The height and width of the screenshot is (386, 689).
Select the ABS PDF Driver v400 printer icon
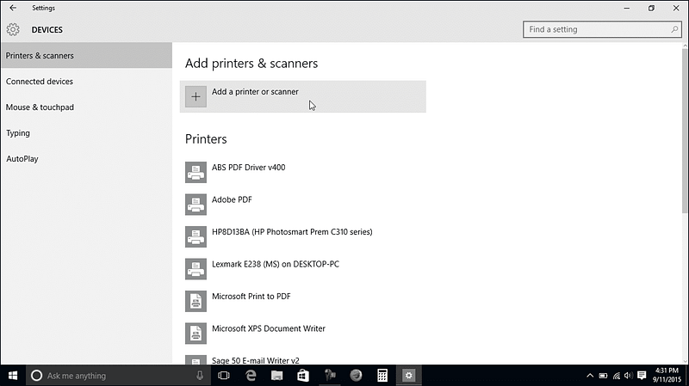click(196, 172)
